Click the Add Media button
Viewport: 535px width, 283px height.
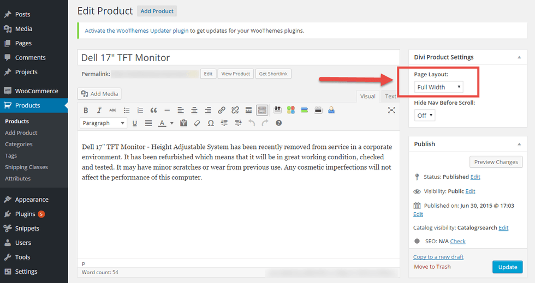click(x=99, y=94)
